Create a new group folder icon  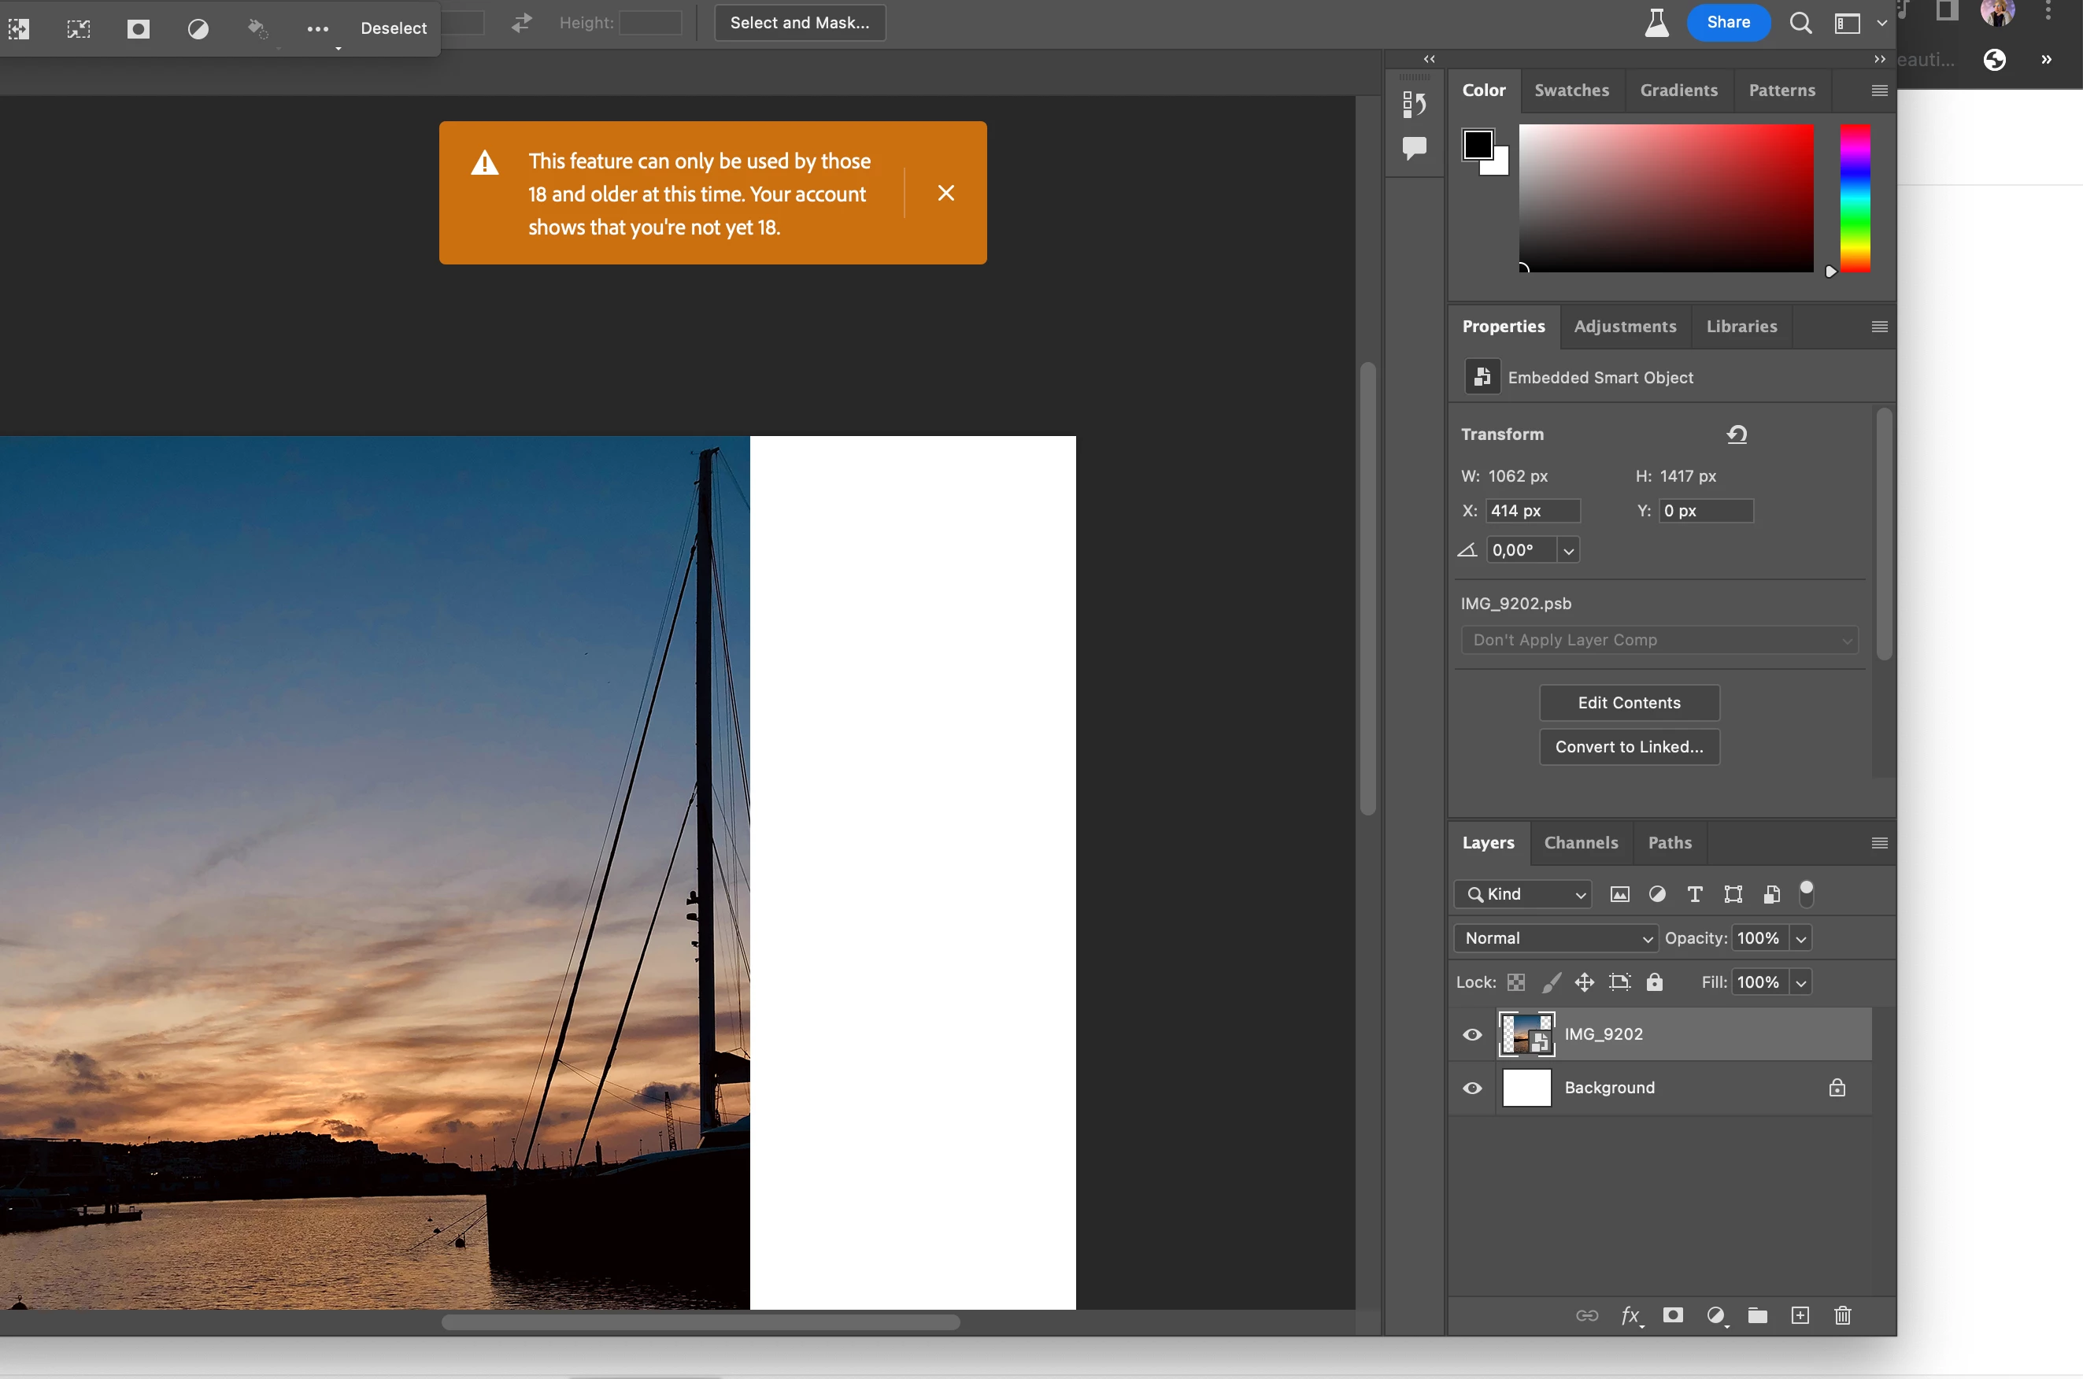1758,1314
